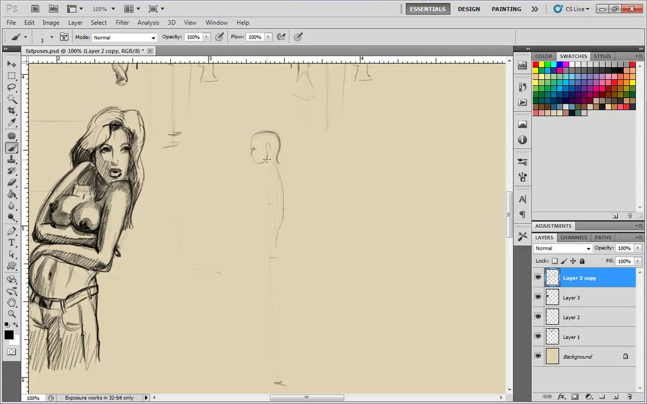Image resolution: width=647 pixels, height=404 pixels.
Task: Open the layer blend mode dropdown
Action: (563, 248)
